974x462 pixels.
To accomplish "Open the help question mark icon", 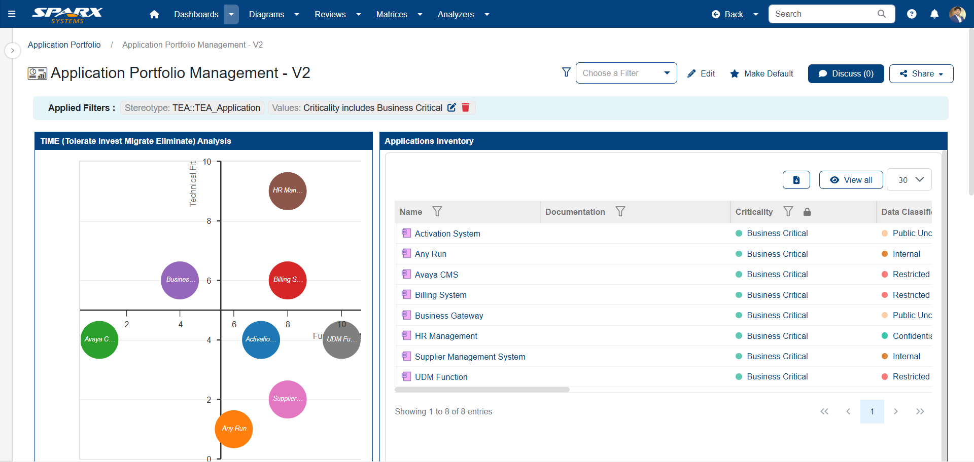I will click(912, 14).
